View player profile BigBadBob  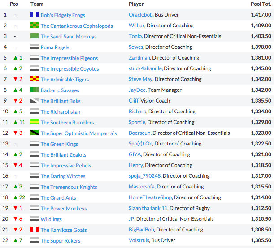click(141, 230)
